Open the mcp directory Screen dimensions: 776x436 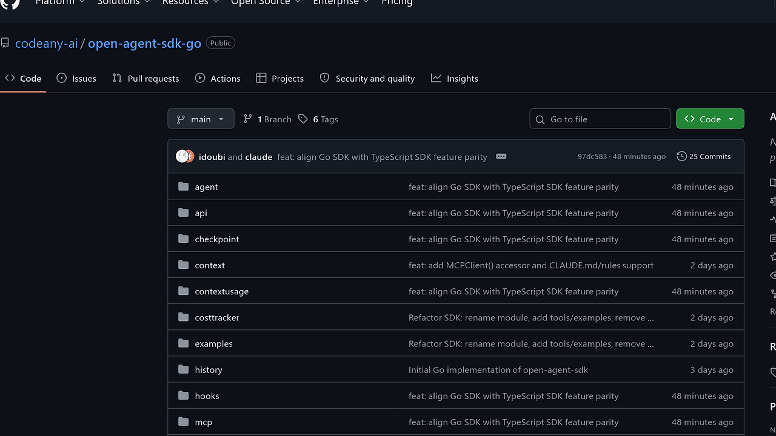point(203,422)
